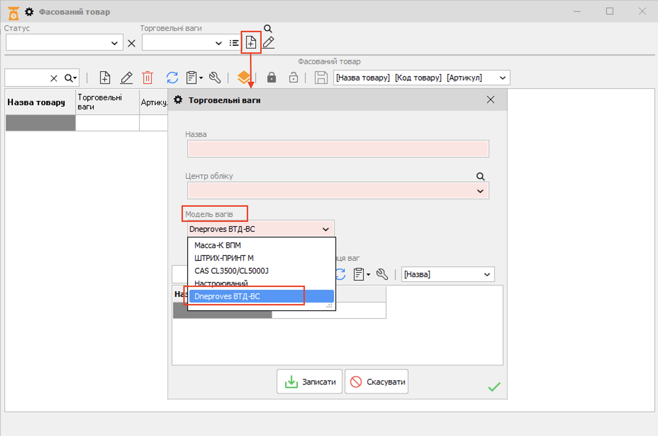The height and width of the screenshot is (436, 658).
Task: Click into the Назва input field
Action: 338,149
